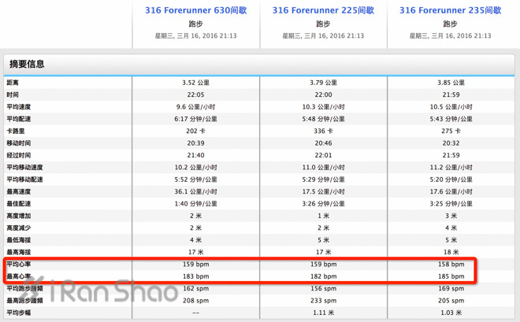
Task: Select the 时间 row label
Action: click(x=13, y=94)
